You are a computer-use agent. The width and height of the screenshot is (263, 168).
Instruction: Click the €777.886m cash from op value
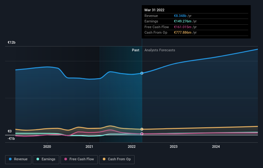(x=183, y=33)
